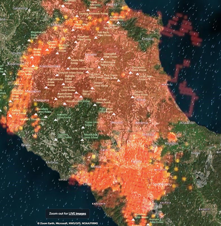Select the Touria Artemisio Evoias peak triangle

click(x=88, y=10)
